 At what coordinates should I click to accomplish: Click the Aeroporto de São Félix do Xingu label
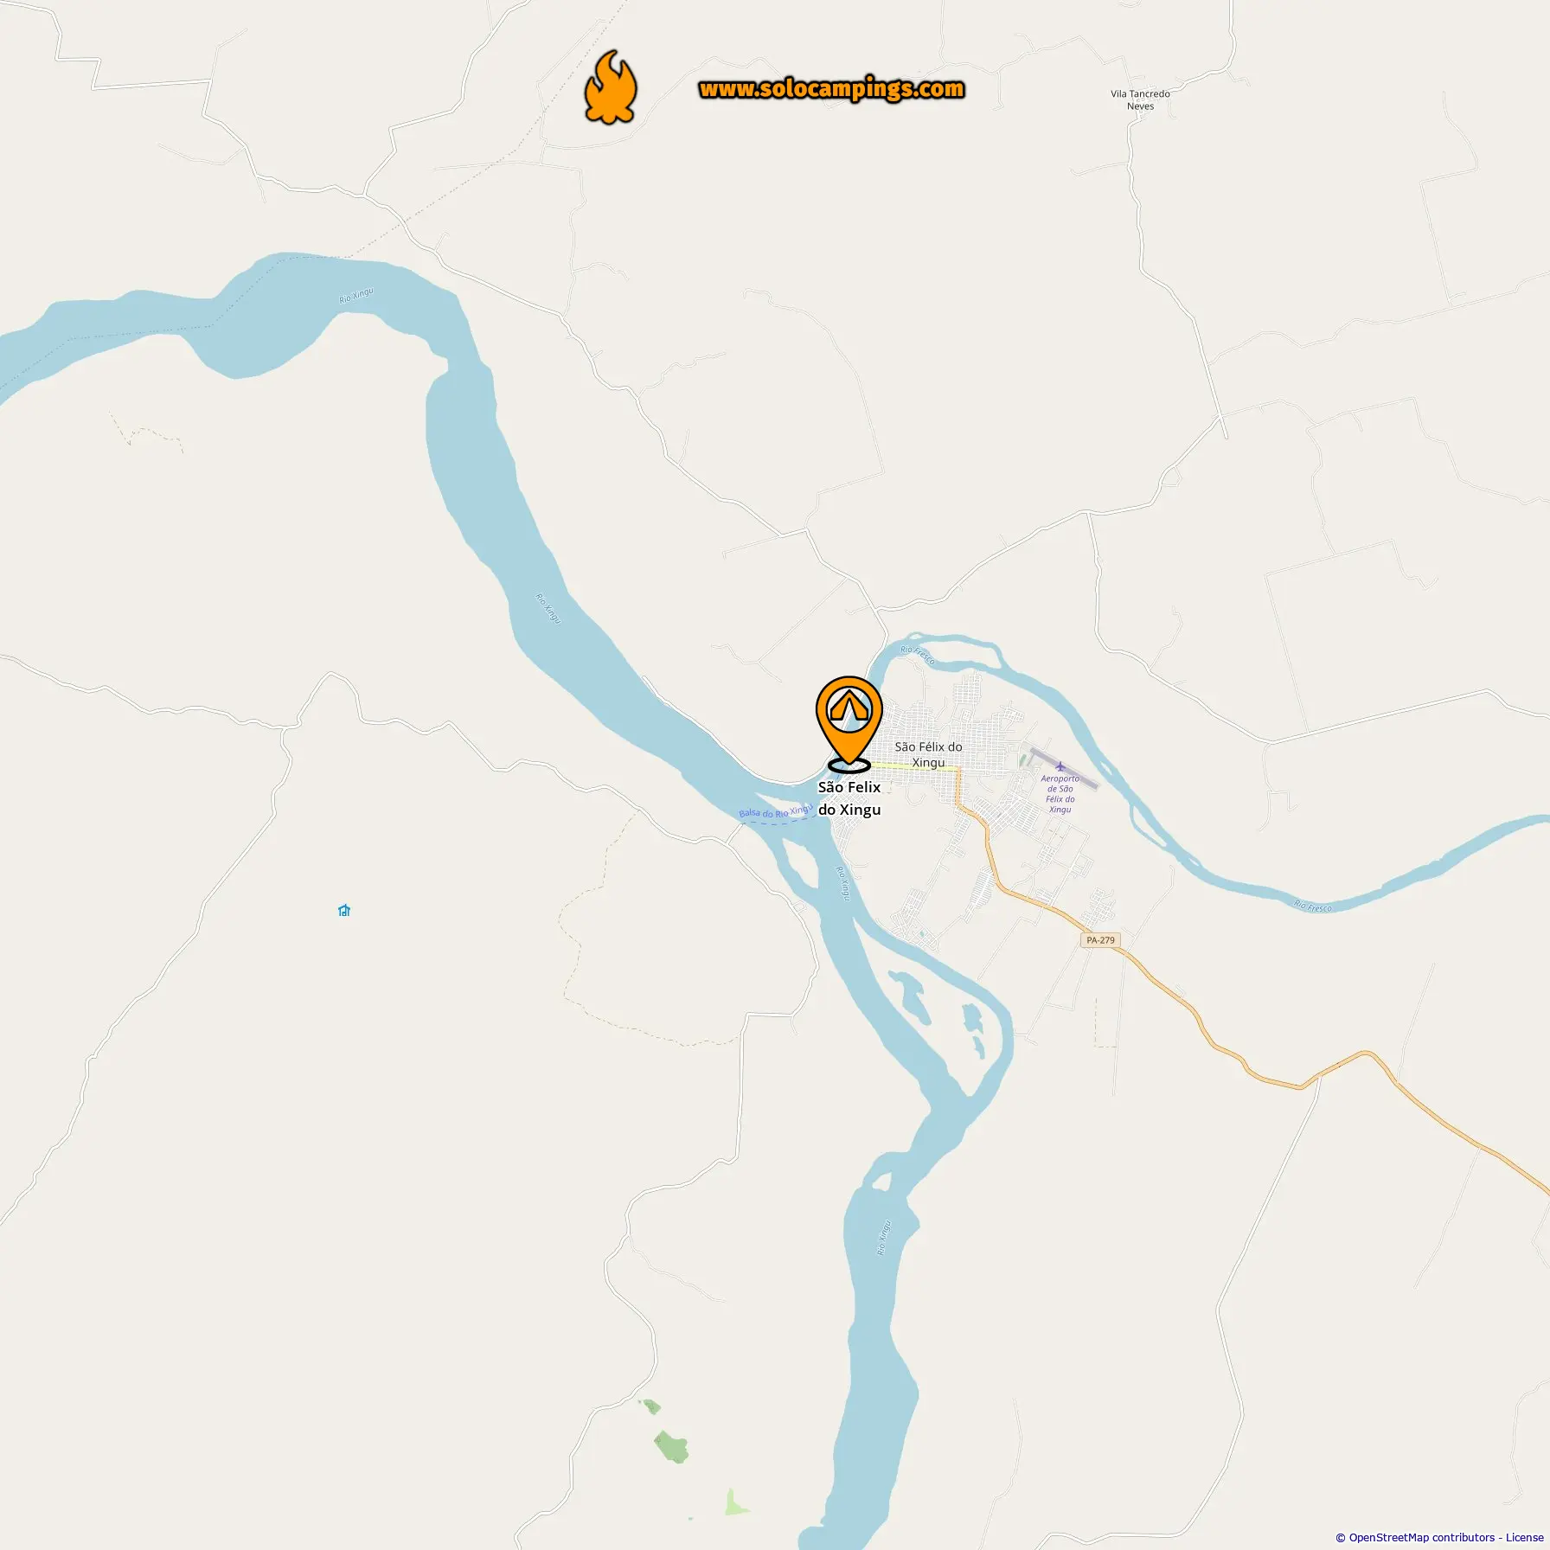(1060, 794)
